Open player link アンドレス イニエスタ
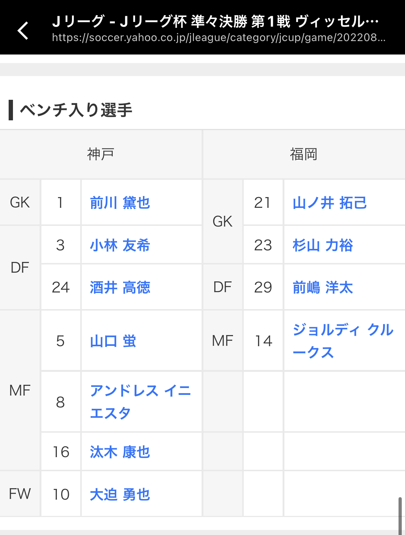 click(x=140, y=402)
